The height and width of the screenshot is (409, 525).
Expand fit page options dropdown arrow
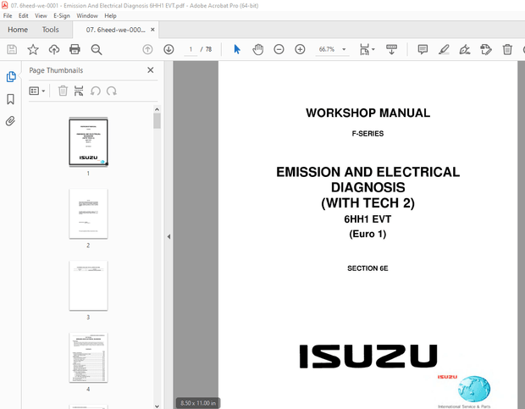tap(373, 49)
